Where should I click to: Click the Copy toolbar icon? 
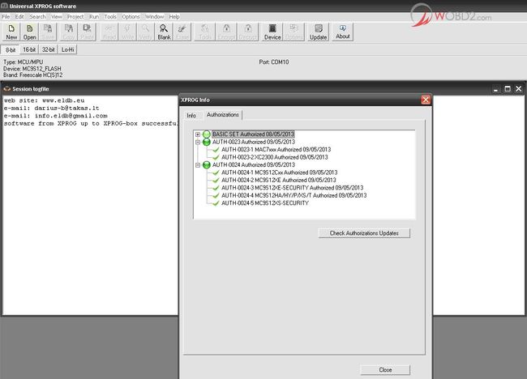tap(69, 32)
